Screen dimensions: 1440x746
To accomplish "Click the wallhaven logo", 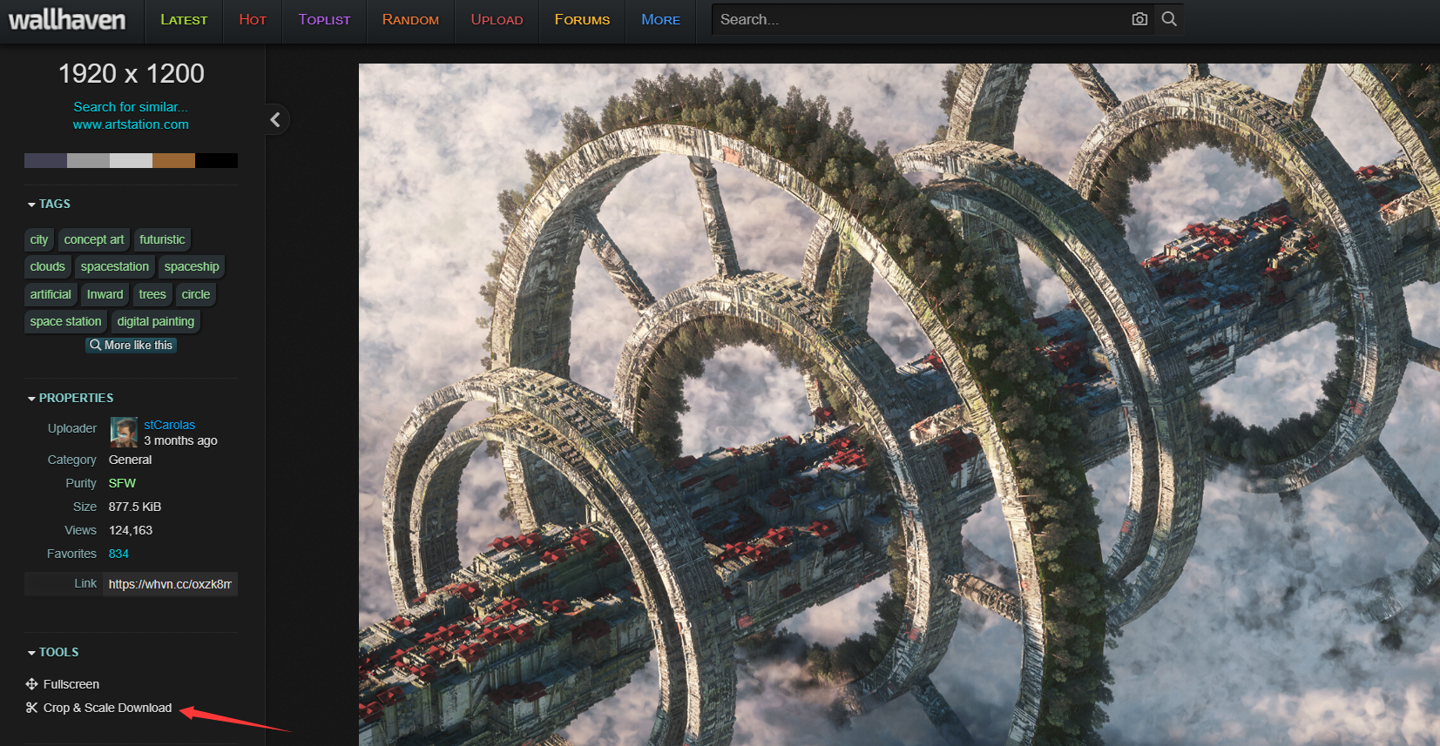I will click(x=67, y=19).
